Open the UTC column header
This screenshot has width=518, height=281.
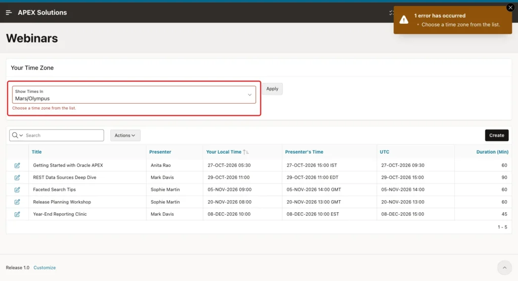384,152
